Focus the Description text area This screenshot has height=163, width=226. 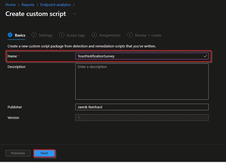[142, 81]
